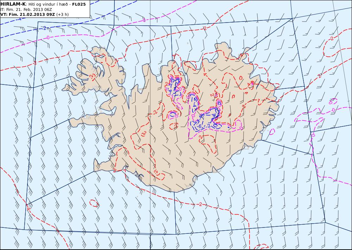Viewport: 352px width, 250px height.
Task: Click the '-6' blue contour label over Iceland
Action: [x=199, y=126]
